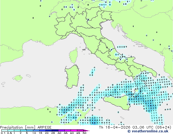Click the '25' legend value label

coord(53,133)
